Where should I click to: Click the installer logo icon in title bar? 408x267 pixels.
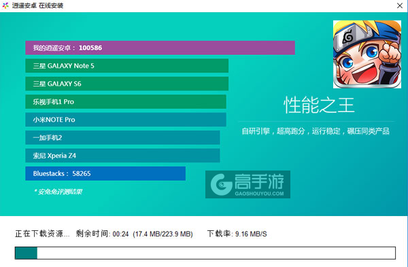[5, 5]
